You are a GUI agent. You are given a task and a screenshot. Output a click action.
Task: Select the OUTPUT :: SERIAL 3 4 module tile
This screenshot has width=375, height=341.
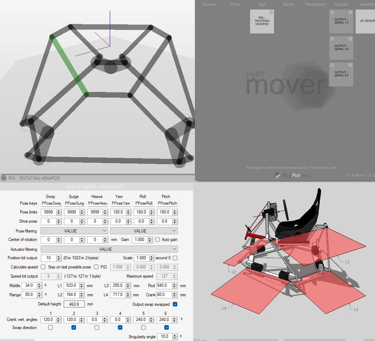(x=341, y=48)
